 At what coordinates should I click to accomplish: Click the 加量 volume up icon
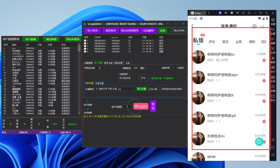[273, 30]
